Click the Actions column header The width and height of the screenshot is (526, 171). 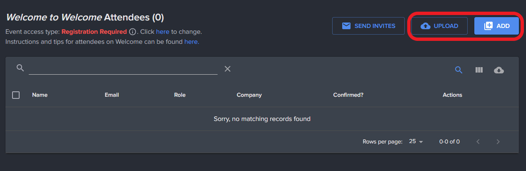[452, 95]
